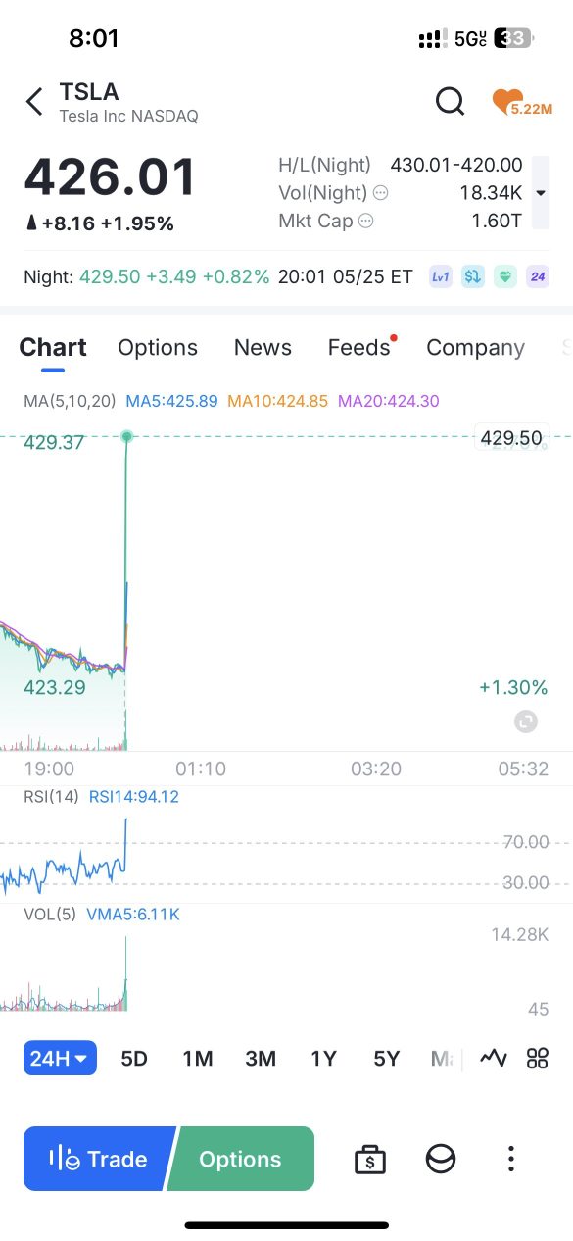This screenshot has width=573, height=1241.
Task: Tap the green Options button
Action: 242,1159
